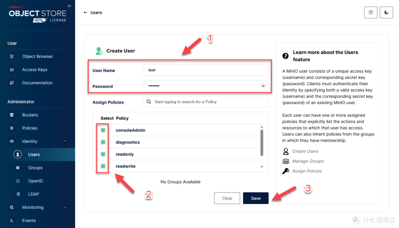Click the policy list scrollbar thumb

pyautogui.click(x=262, y=143)
